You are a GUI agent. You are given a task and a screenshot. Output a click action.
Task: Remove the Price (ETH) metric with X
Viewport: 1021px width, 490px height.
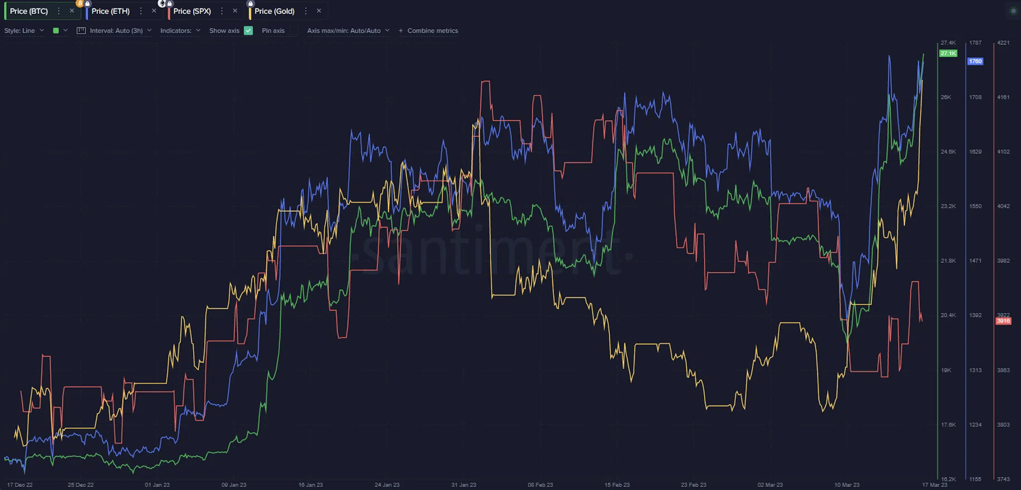click(x=154, y=11)
